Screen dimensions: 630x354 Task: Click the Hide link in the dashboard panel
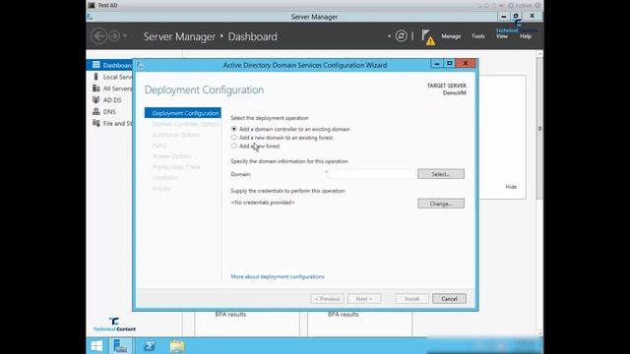[511, 187]
